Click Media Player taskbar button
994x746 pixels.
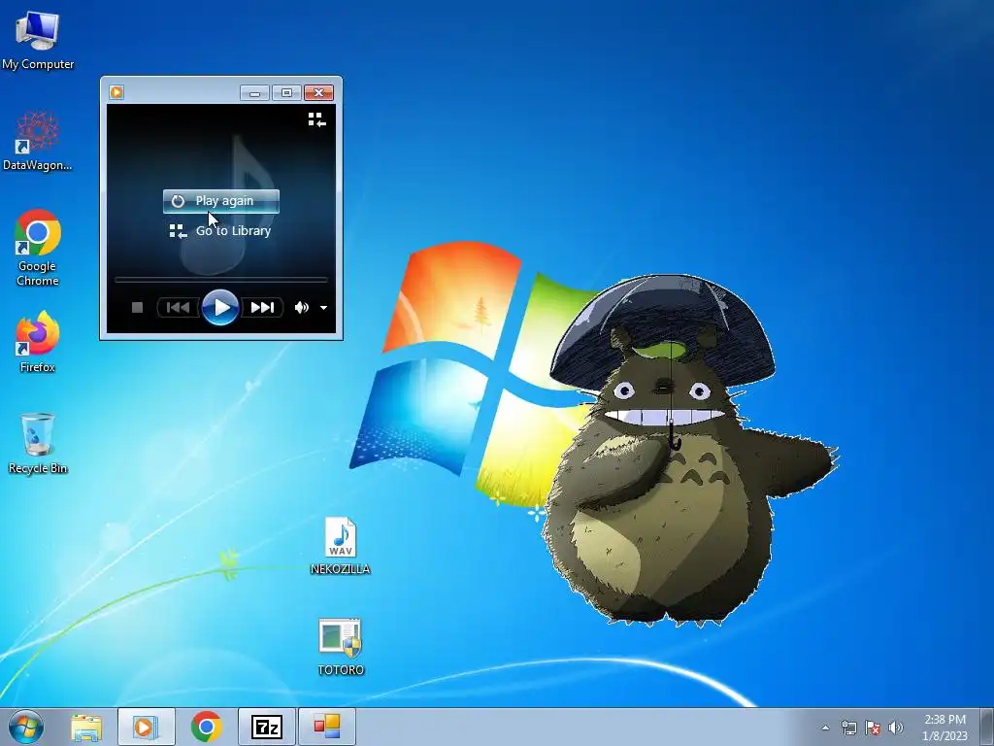click(x=146, y=727)
